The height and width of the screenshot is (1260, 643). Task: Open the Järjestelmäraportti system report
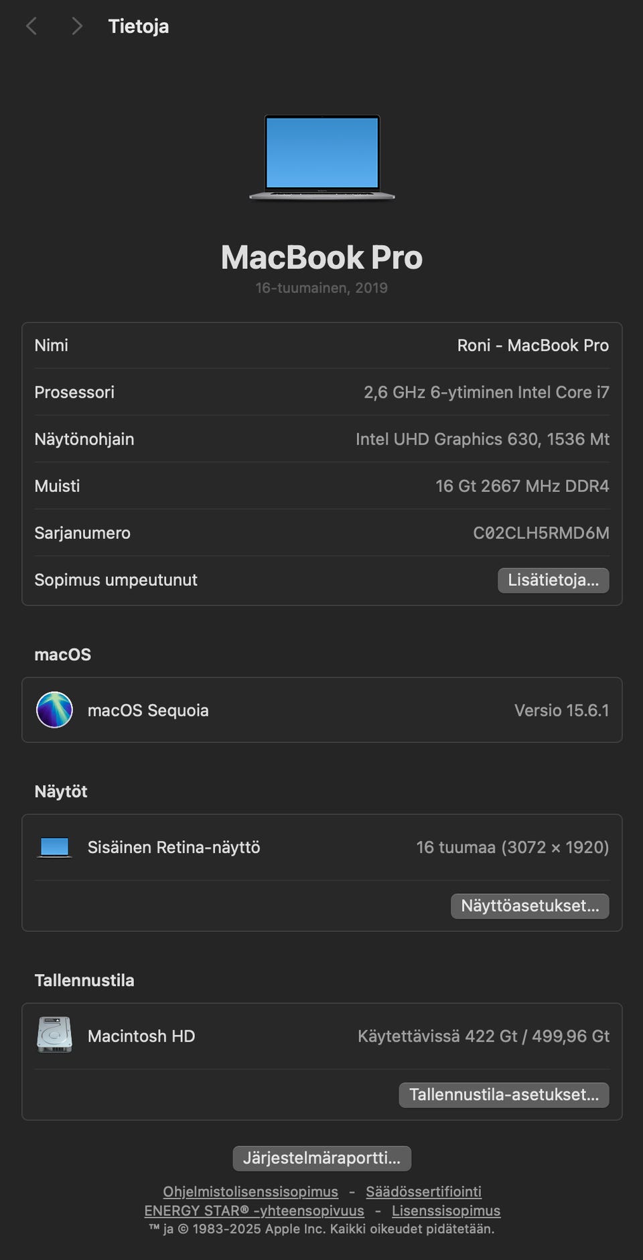coord(321,1158)
